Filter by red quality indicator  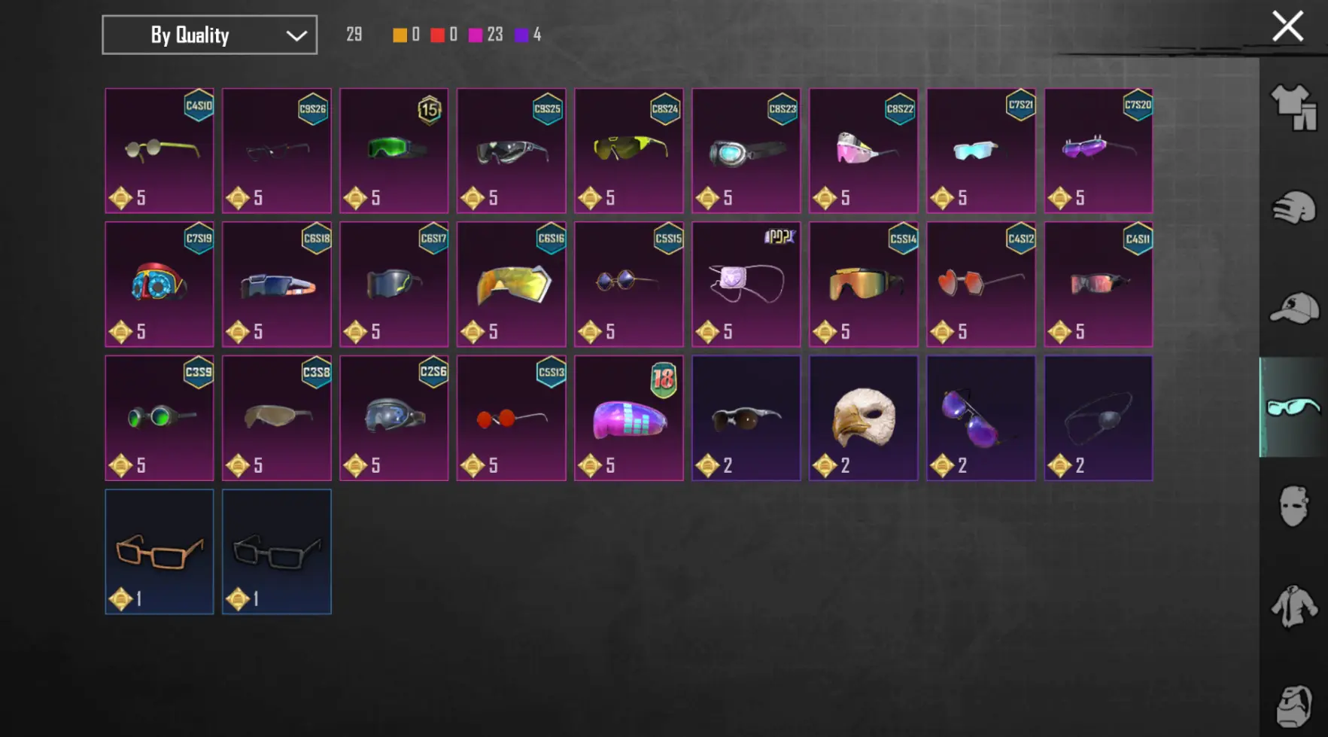(x=437, y=35)
